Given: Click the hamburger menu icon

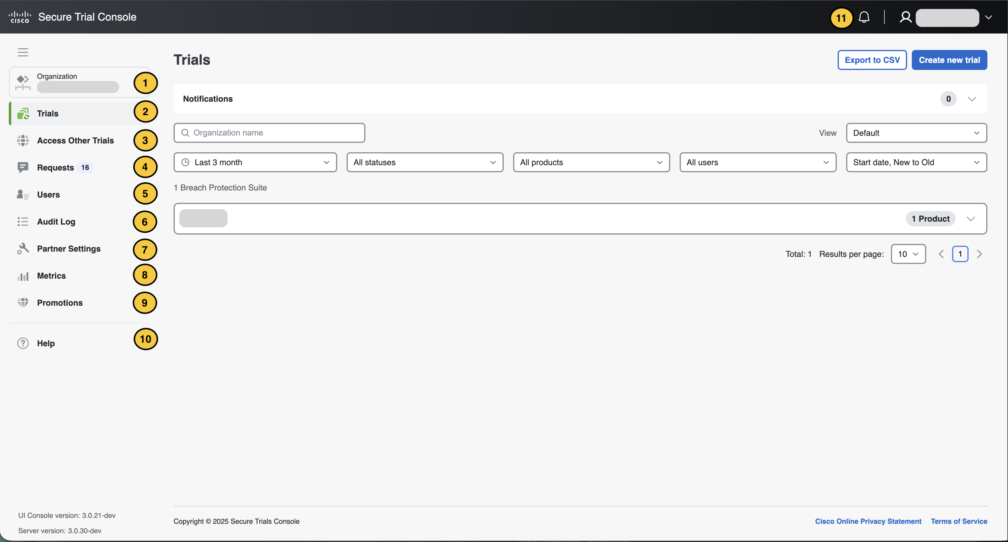Looking at the screenshot, I should point(23,52).
